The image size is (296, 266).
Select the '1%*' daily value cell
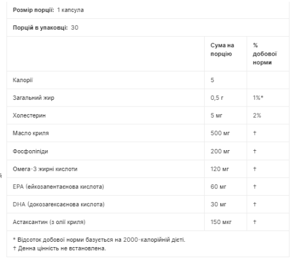click(258, 98)
